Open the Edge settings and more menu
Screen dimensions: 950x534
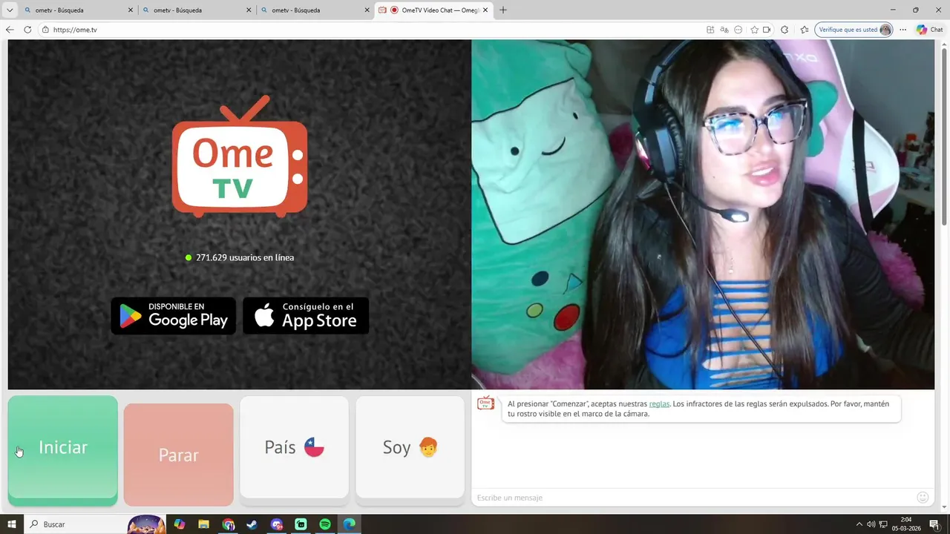click(x=902, y=30)
